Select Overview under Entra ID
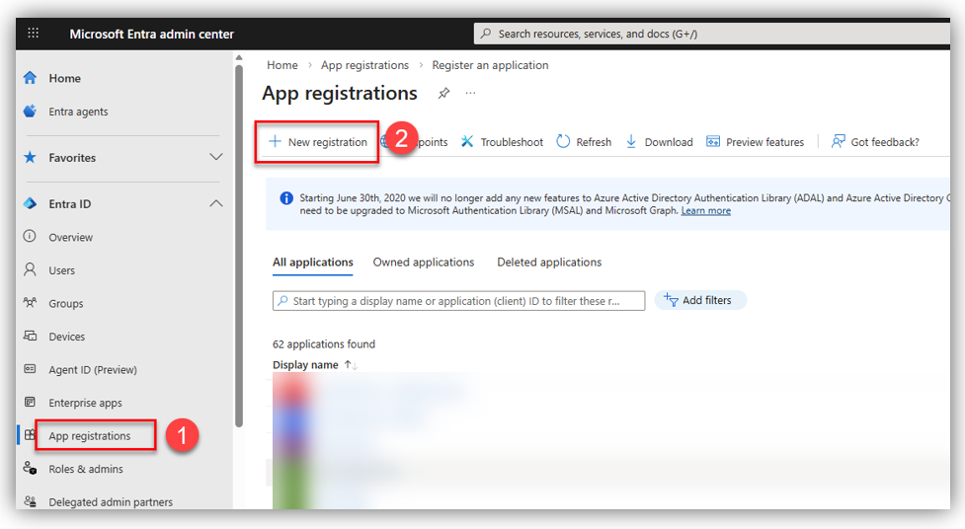The image size is (965, 529). tap(71, 237)
